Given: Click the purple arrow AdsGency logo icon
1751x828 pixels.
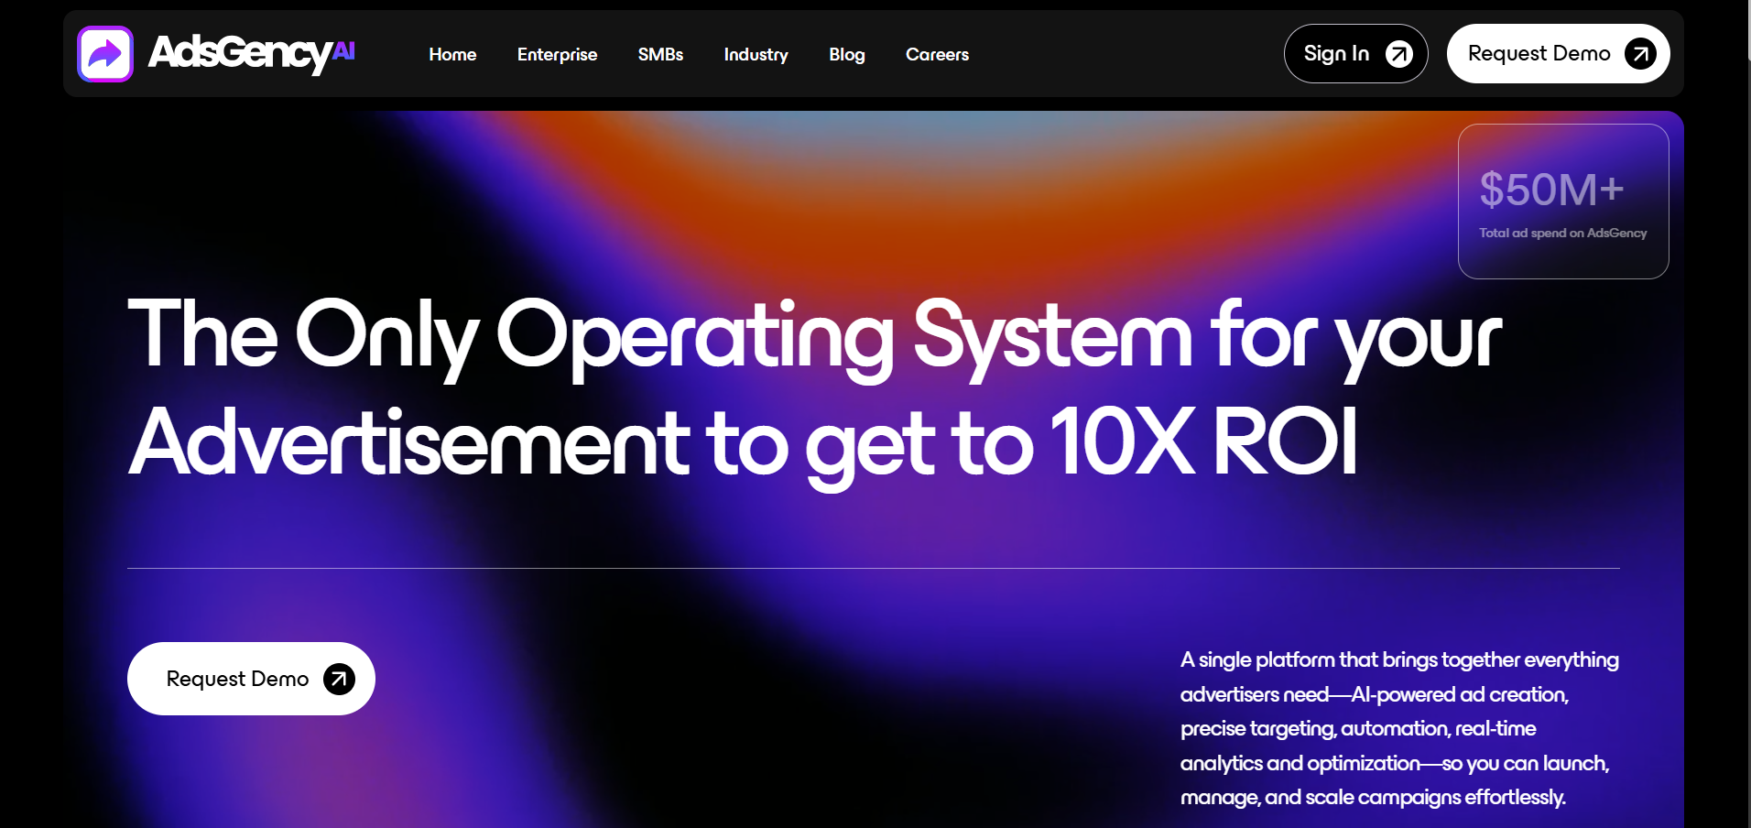Looking at the screenshot, I should coord(105,54).
